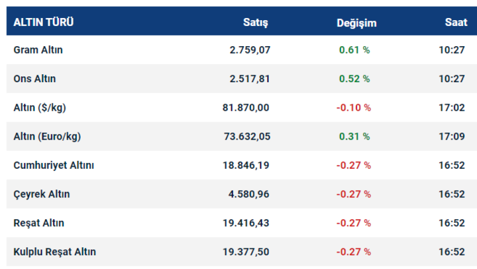Screen dimensions: 477x269
Task: Select the Altın ($/kg) row label
Action: (x=40, y=108)
